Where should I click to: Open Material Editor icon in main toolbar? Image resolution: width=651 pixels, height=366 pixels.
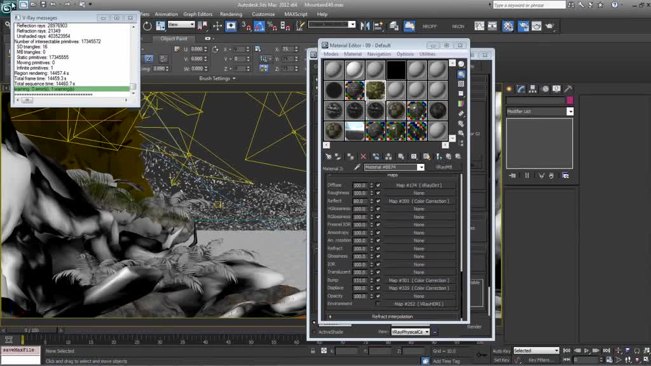click(x=508, y=26)
